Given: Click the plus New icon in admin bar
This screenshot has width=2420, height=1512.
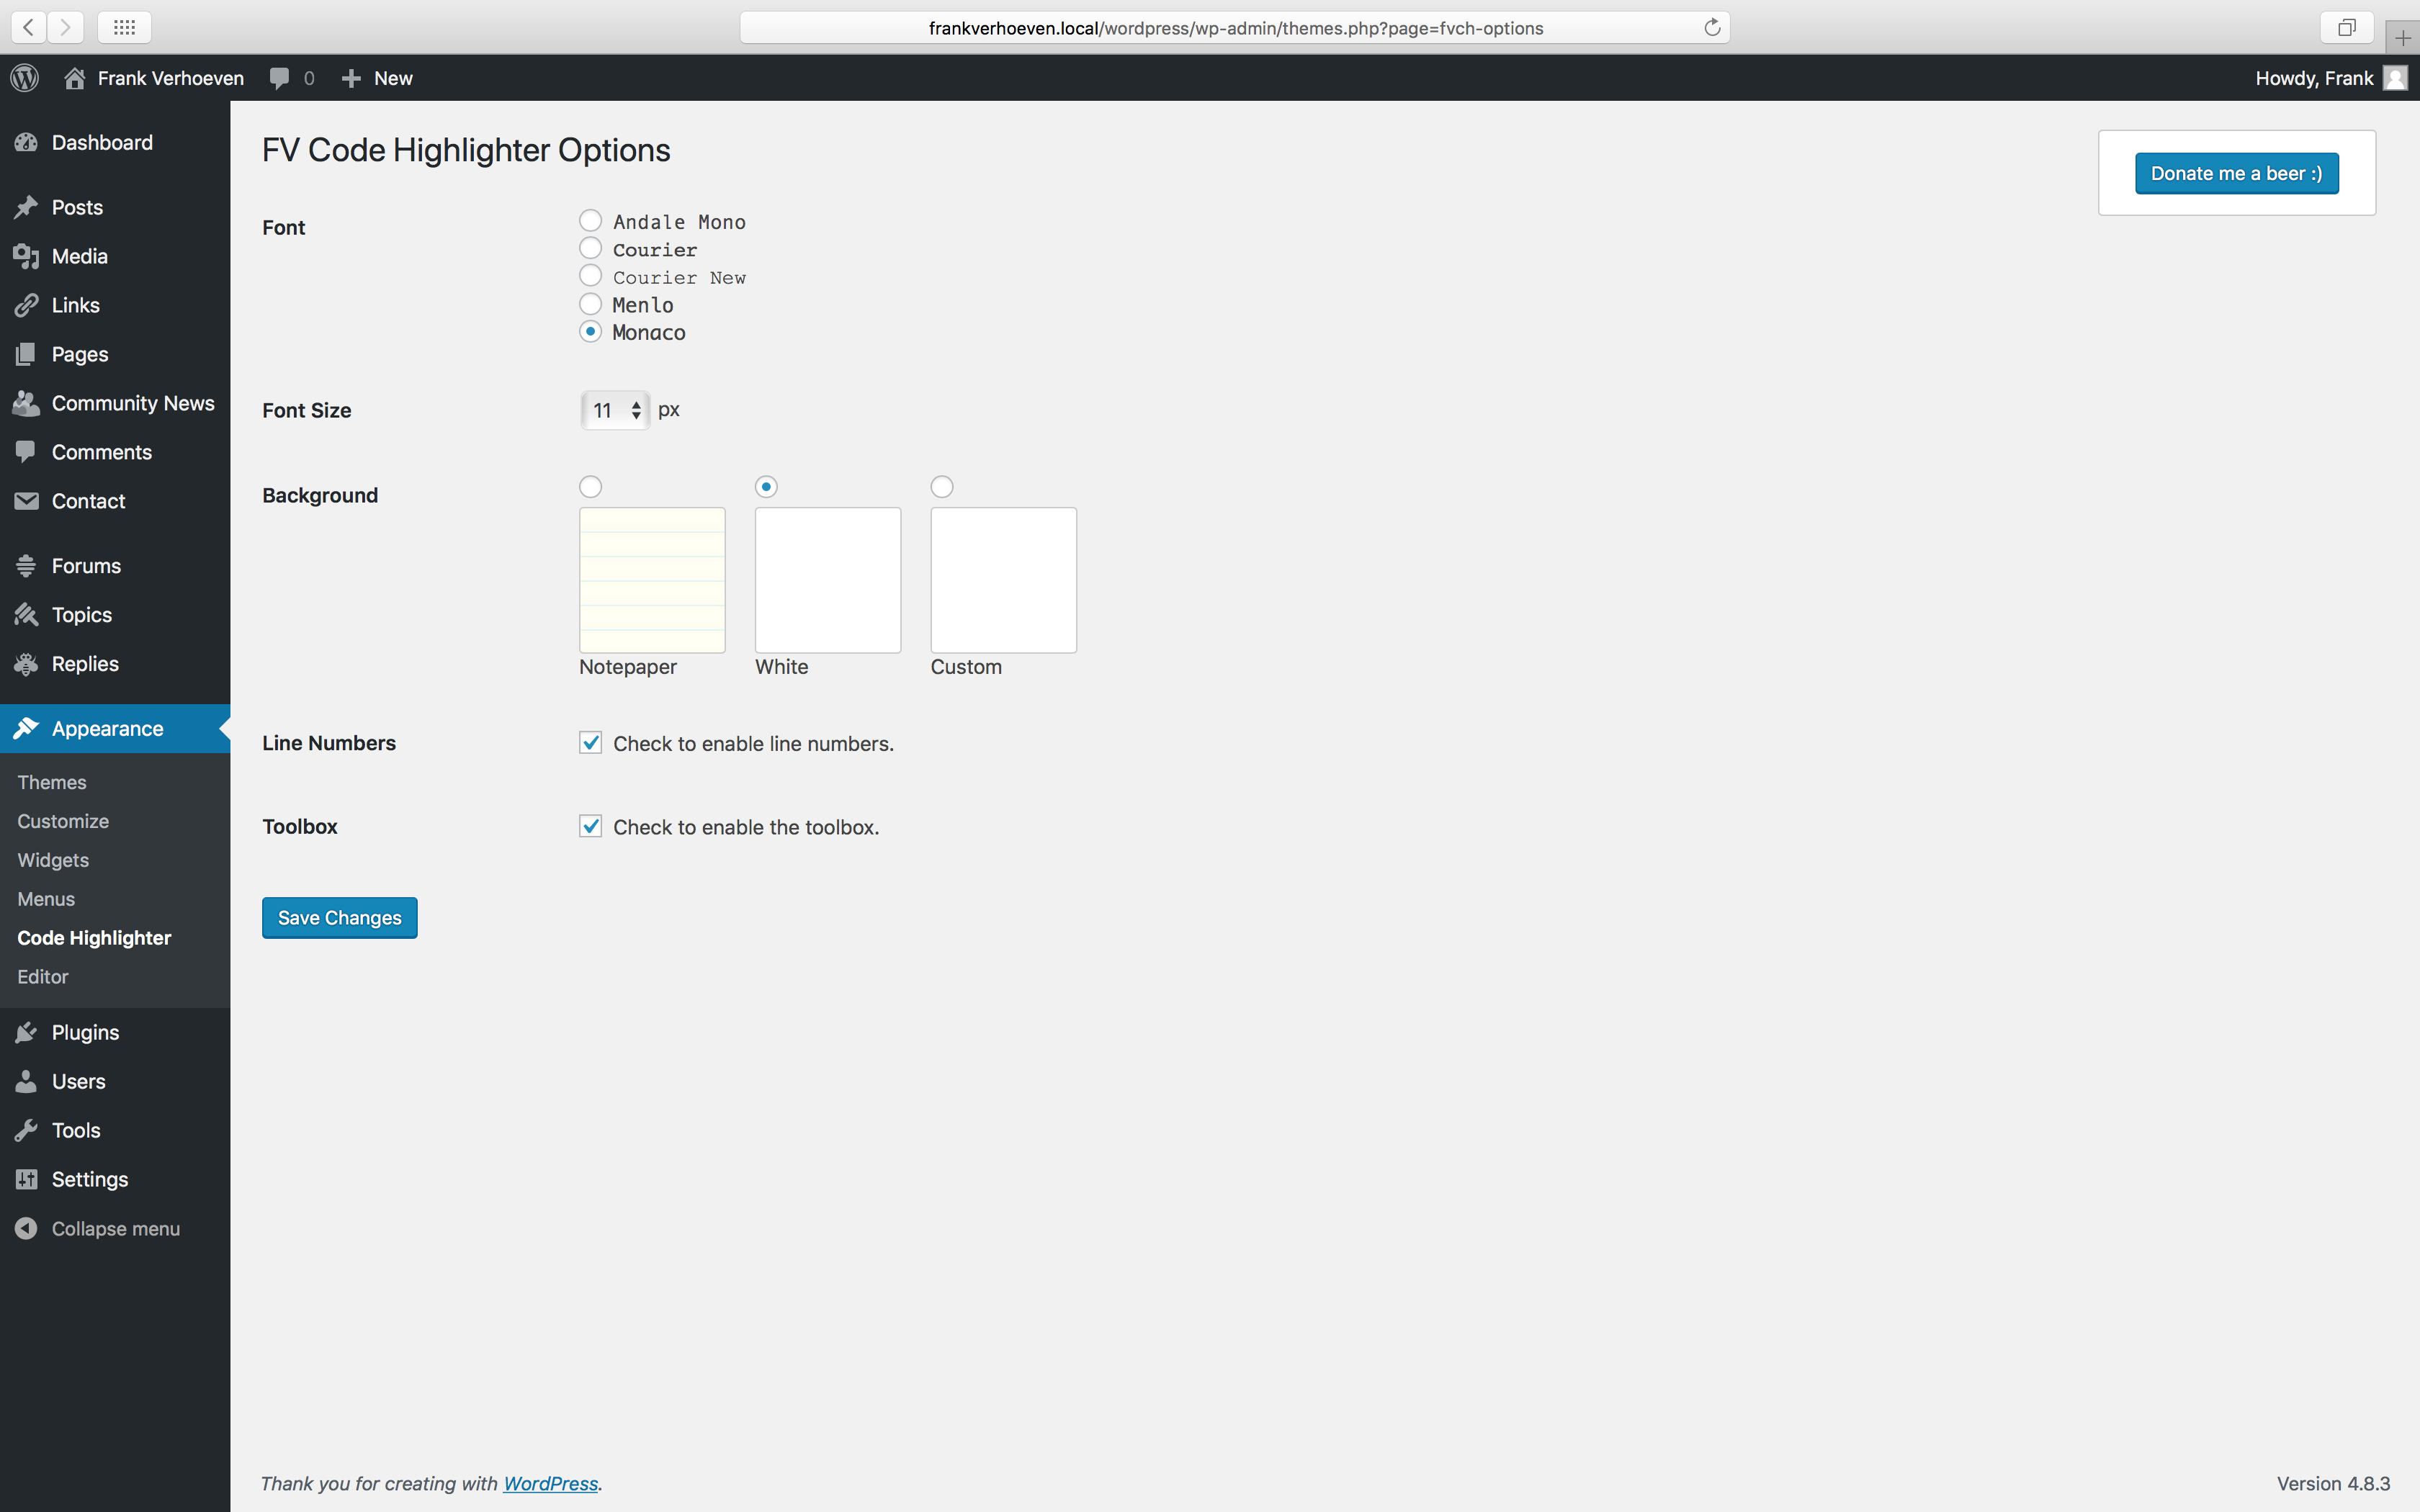Looking at the screenshot, I should pos(351,78).
